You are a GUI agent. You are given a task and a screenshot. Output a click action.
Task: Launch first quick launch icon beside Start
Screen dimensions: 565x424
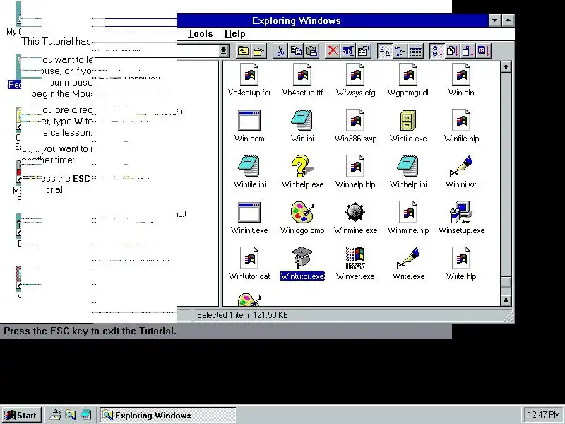[x=55, y=415]
